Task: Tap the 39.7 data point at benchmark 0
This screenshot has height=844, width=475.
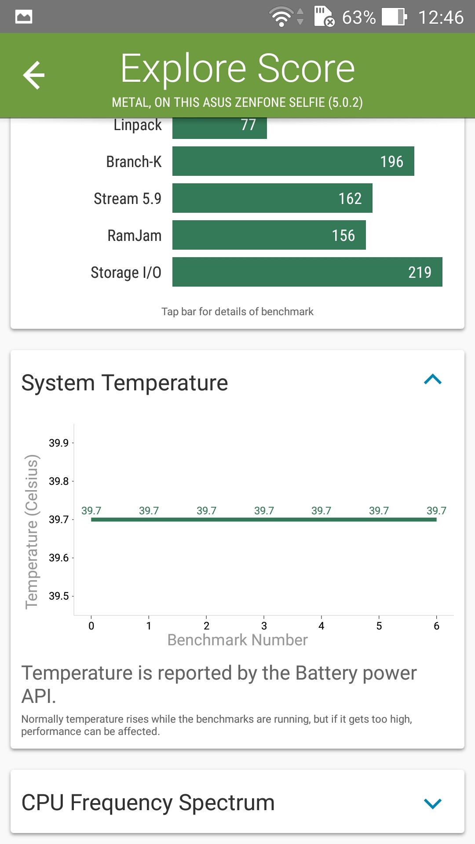Action: (x=91, y=519)
